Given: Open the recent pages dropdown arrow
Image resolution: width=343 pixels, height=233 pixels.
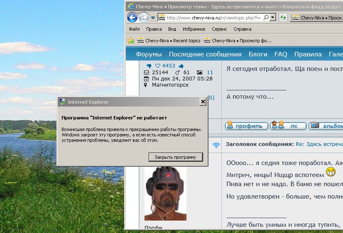Looking at the screenshot, I should click(153, 18).
